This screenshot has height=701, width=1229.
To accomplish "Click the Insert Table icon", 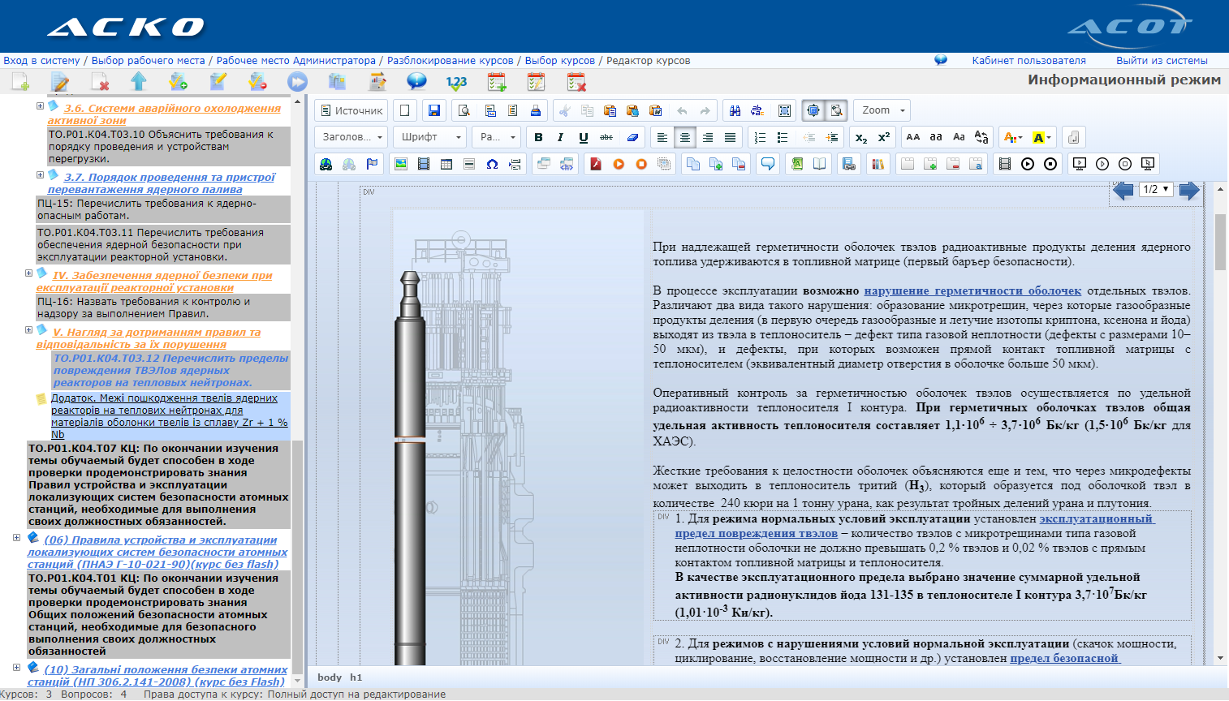I will pos(446,164).
